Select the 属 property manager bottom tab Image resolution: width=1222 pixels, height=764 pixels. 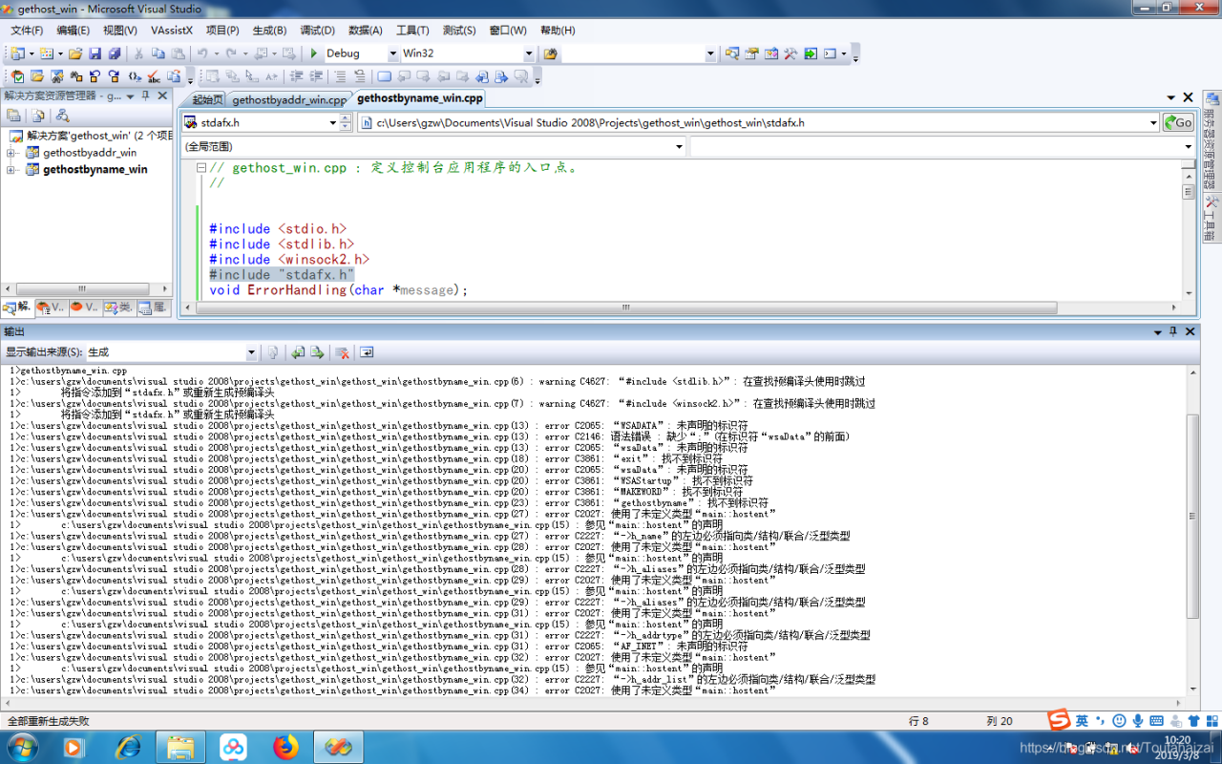[x=155, y=308]
